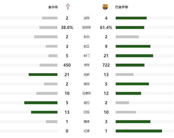Click Barcelona's green goals bar
174x138 pixels.
[x=131, y=18]
